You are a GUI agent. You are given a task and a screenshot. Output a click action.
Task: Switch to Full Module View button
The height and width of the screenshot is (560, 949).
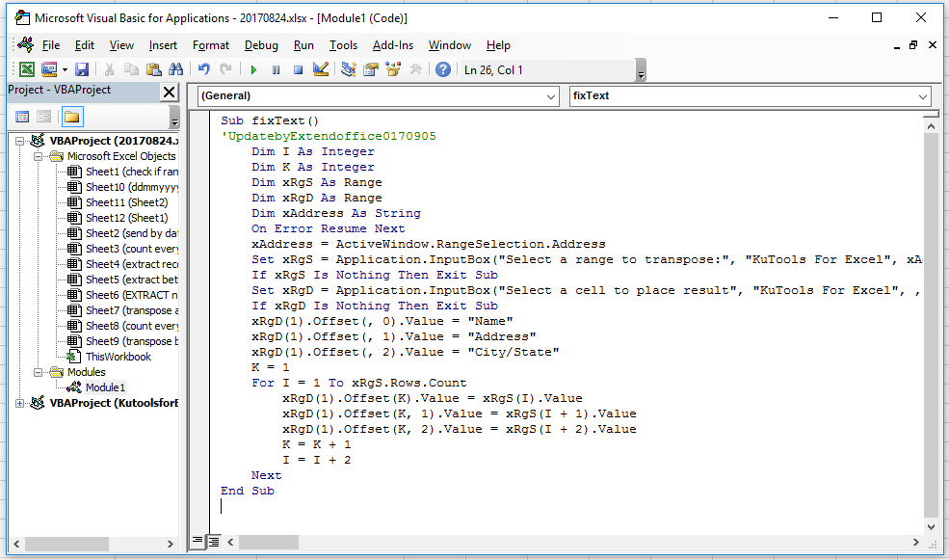[214, 541]
